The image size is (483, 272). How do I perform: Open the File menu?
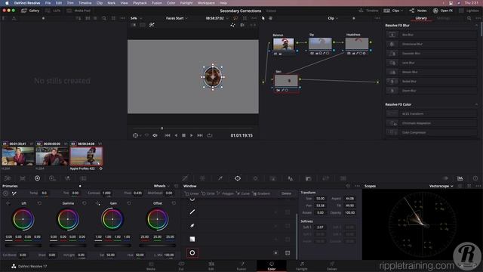coord(48,3)
